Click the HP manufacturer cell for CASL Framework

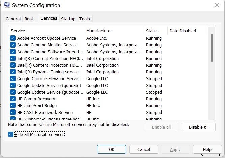(89, 112)
